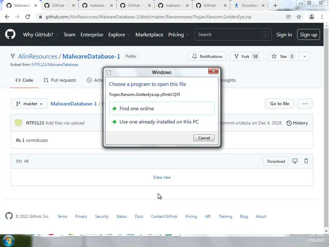
Task: Click the address bar URL
Action: [x=148, y=17]
